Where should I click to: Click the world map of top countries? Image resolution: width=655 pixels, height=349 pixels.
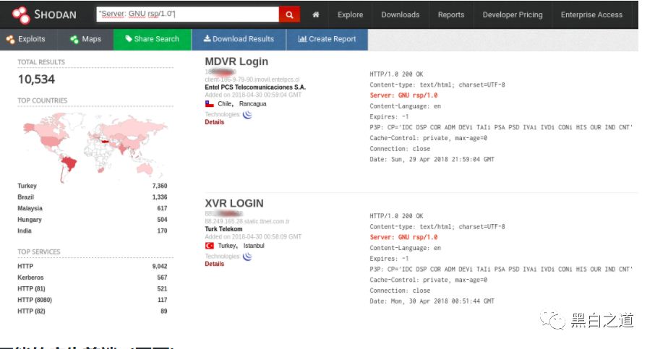pyautogui.click(x=95, y=147)
